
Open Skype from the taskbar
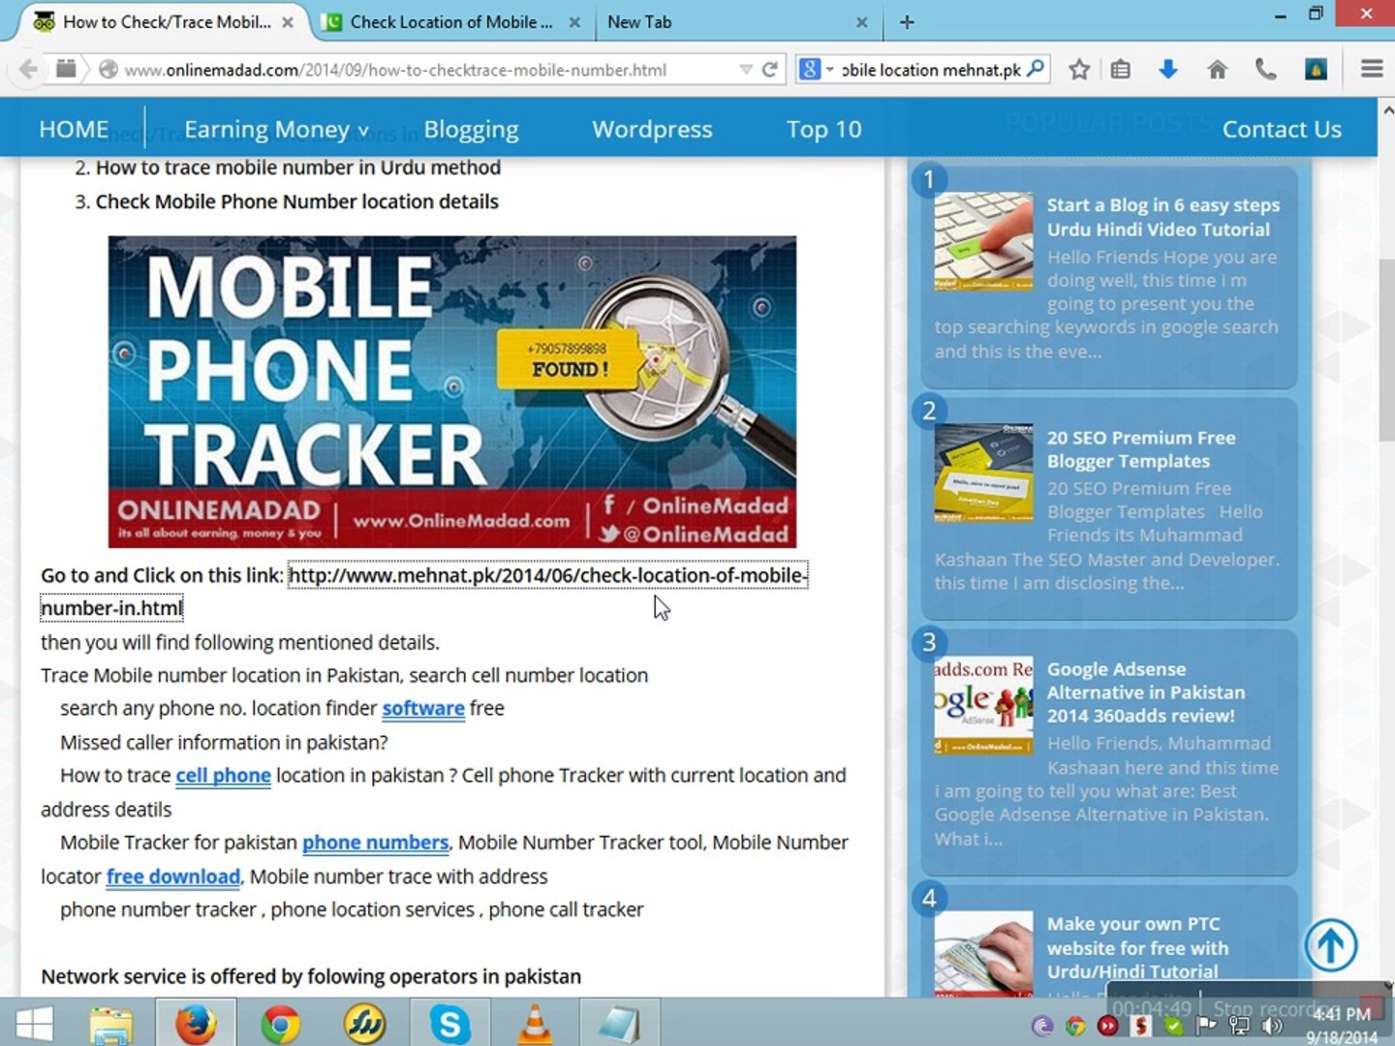[449, 1024]
